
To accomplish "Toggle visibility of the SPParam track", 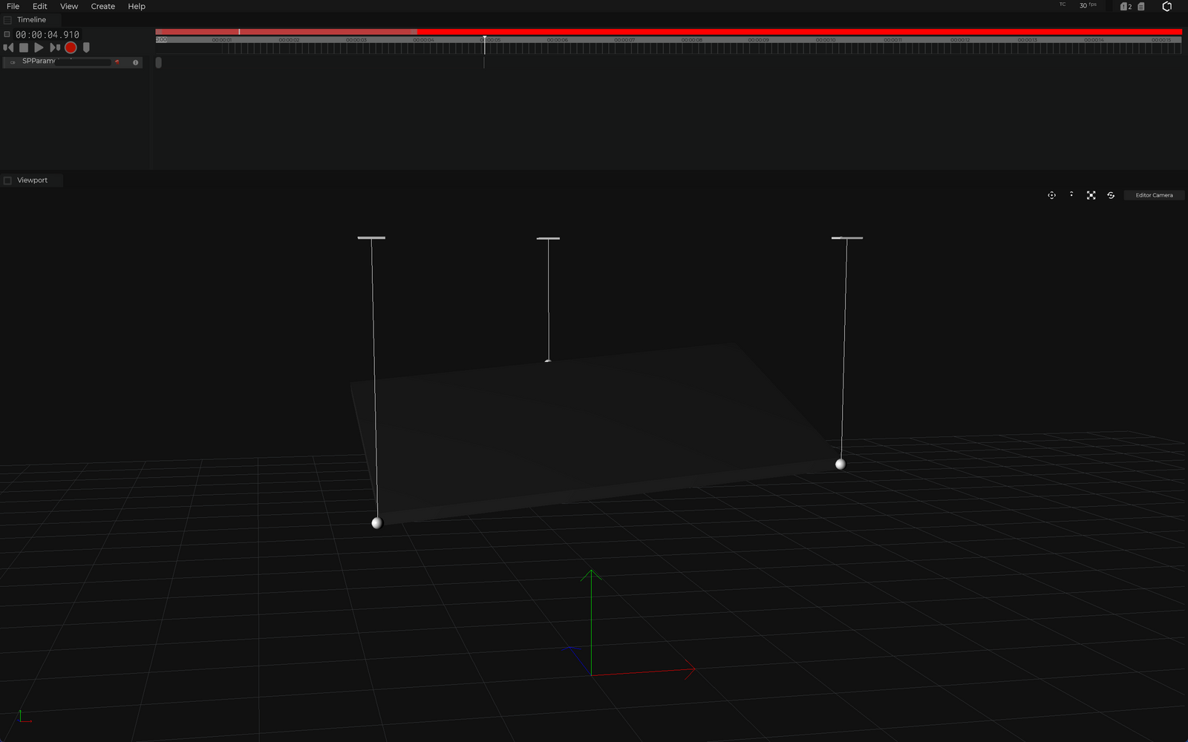I will click(13, 62).
